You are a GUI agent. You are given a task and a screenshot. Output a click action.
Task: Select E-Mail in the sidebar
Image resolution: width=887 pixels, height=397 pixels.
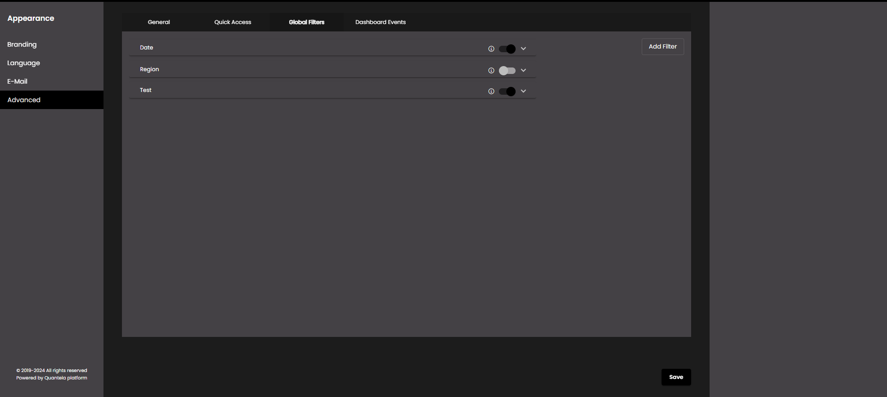[52, 81]
